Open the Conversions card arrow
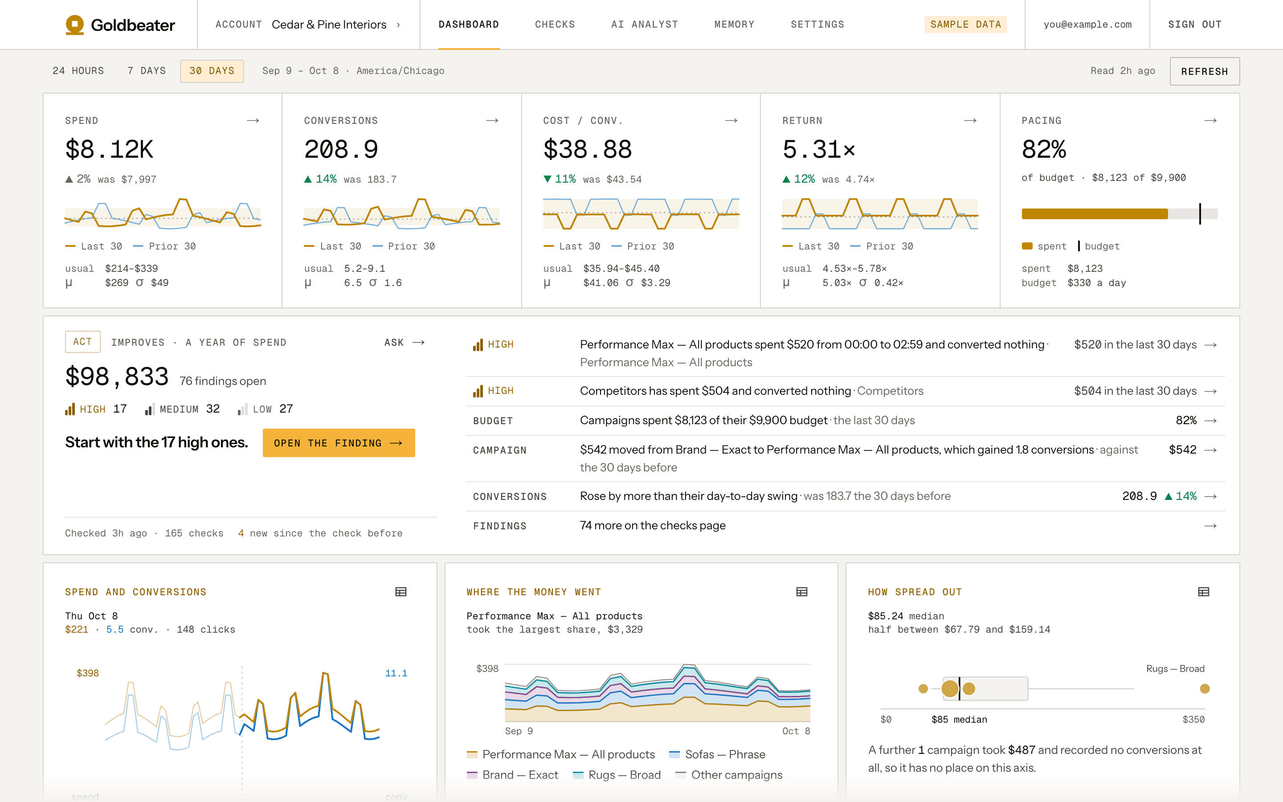This screenshot has height=802, width=1283. point(492,121)
